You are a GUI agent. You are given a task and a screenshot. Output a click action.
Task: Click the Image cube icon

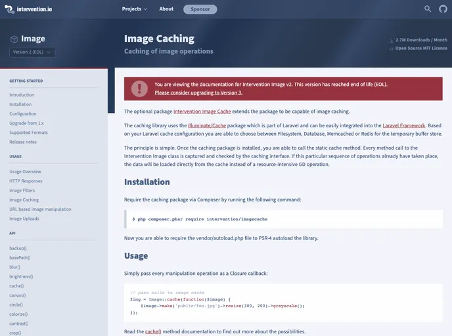[14, 39]
